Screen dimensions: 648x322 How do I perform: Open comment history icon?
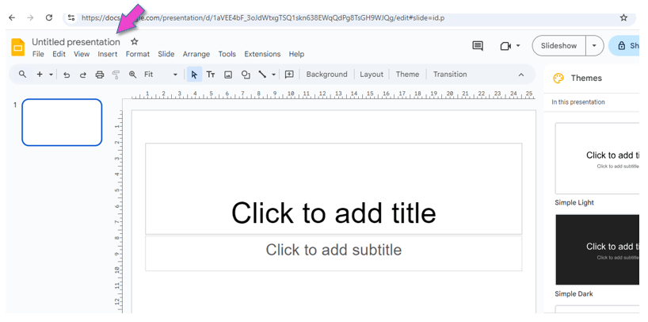pyautogui.click(x=478, y=46)
